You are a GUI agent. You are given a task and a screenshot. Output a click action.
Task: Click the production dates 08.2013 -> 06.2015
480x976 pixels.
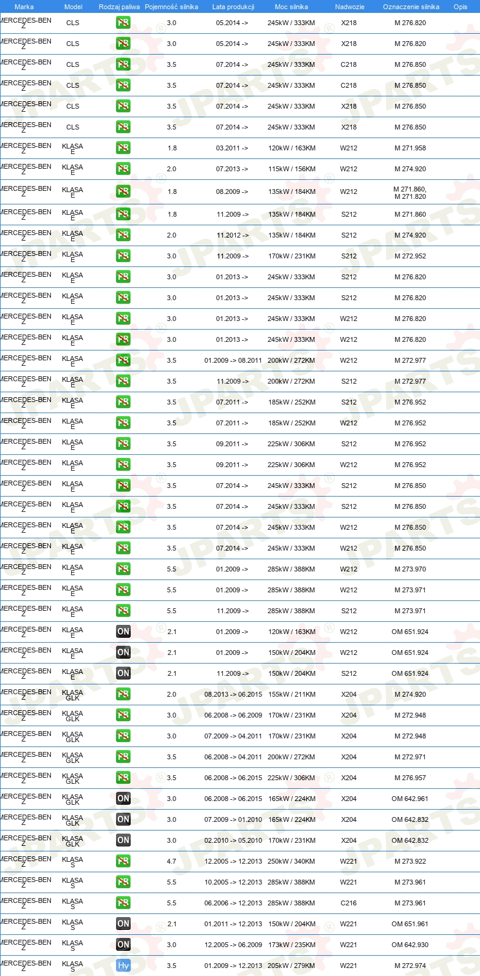[233, 694]
